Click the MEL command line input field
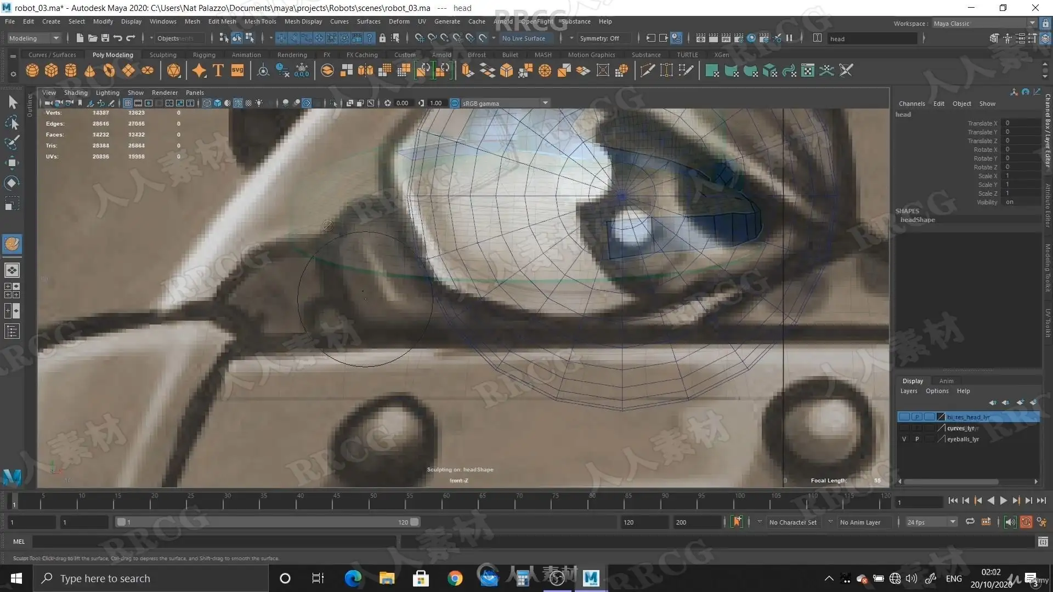 pyautogui.click(x=214, y=542)
